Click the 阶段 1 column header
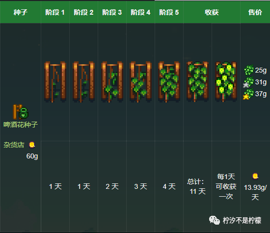 click(55, 12)
